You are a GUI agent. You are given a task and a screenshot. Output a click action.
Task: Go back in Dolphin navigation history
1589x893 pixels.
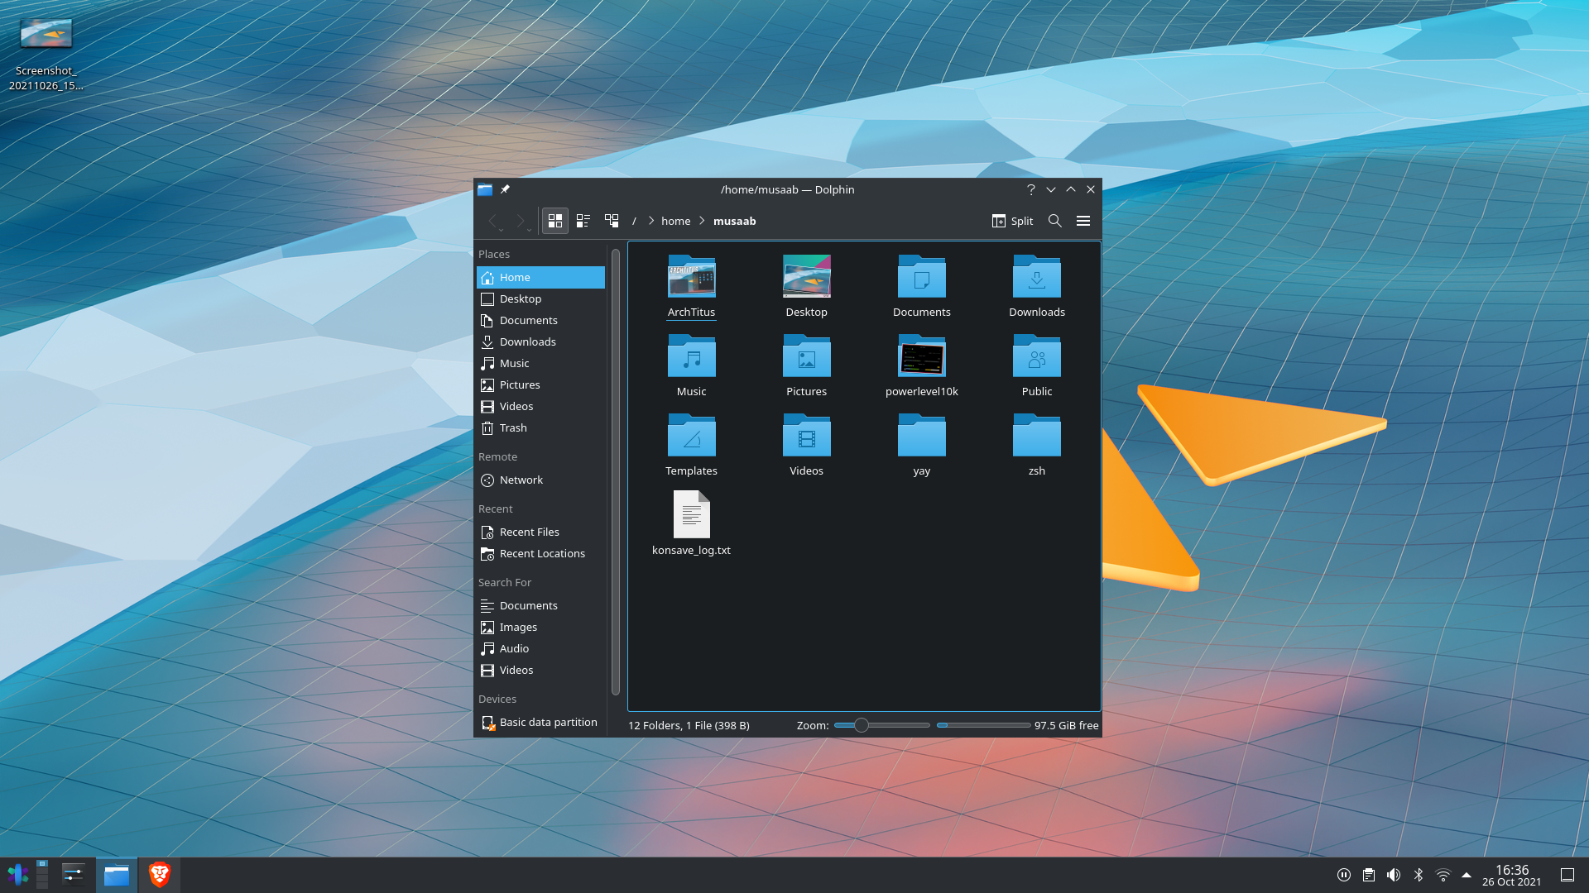coord(493,221)
